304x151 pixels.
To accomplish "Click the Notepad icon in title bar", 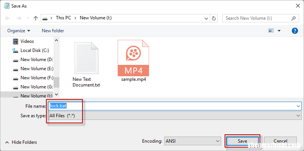I will pos(6,6).
